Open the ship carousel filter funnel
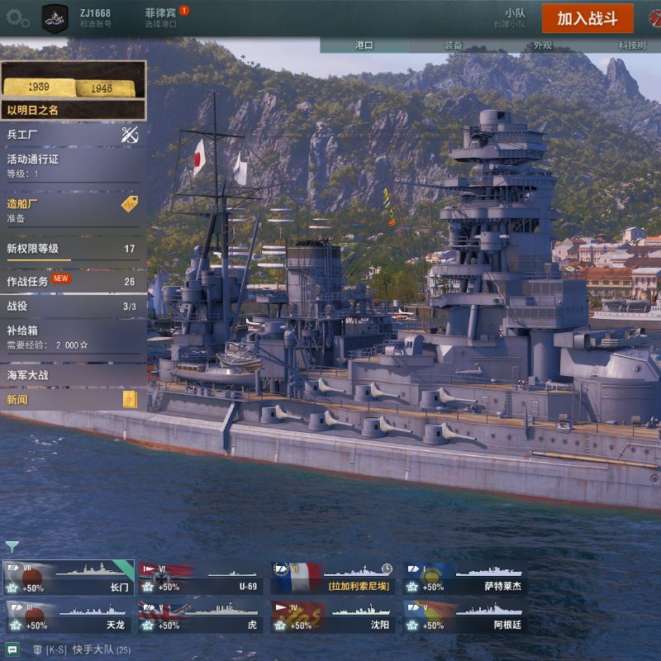The width and height of the screenshot is (661, 661). click(x=12, y=547)
